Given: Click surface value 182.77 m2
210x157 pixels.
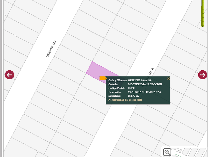Looking at the screenshot, I should [134, 96].
